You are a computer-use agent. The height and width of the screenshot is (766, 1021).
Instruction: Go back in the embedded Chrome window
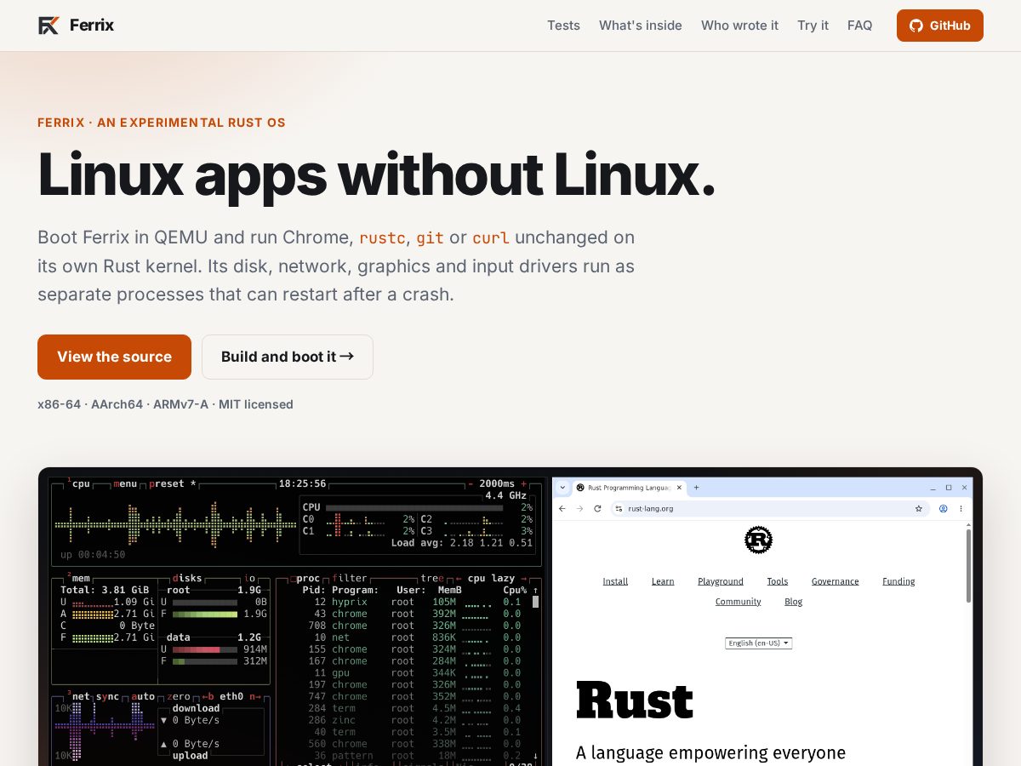[562, 508]
